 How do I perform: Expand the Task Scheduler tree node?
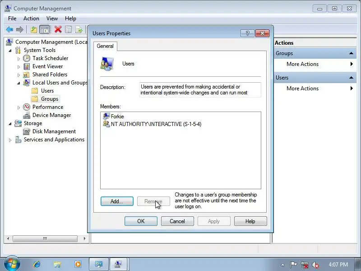tap(19, 59)
